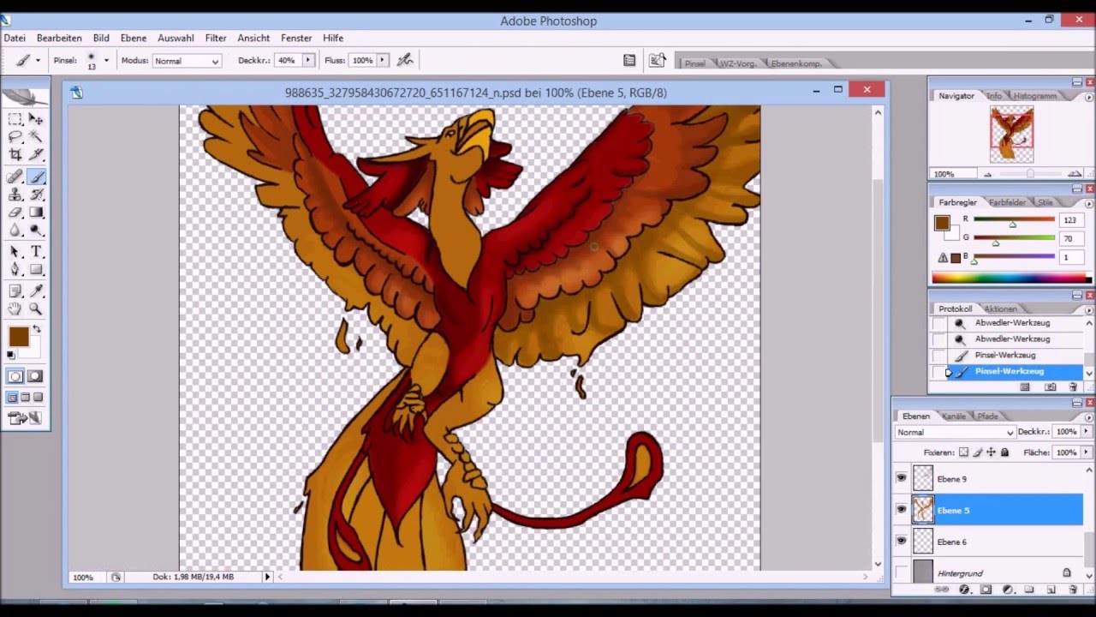Select the Crop tool

click(15, 155)
